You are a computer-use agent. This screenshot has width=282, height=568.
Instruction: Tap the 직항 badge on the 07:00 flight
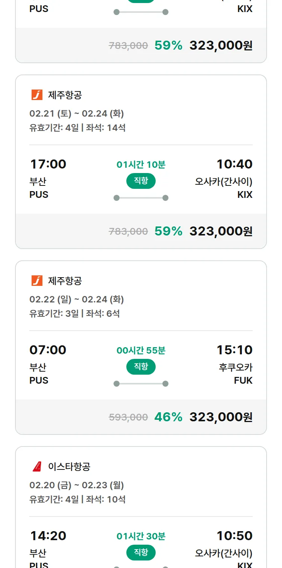tap(141, 367)
